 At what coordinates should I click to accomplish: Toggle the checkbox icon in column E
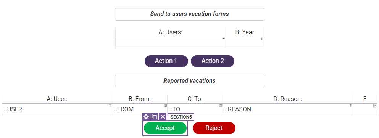pyautogui.click(x=375, y=106)
